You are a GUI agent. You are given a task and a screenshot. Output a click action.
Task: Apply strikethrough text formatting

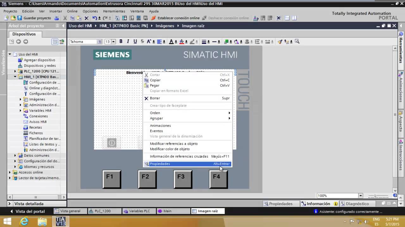[142, 41]
